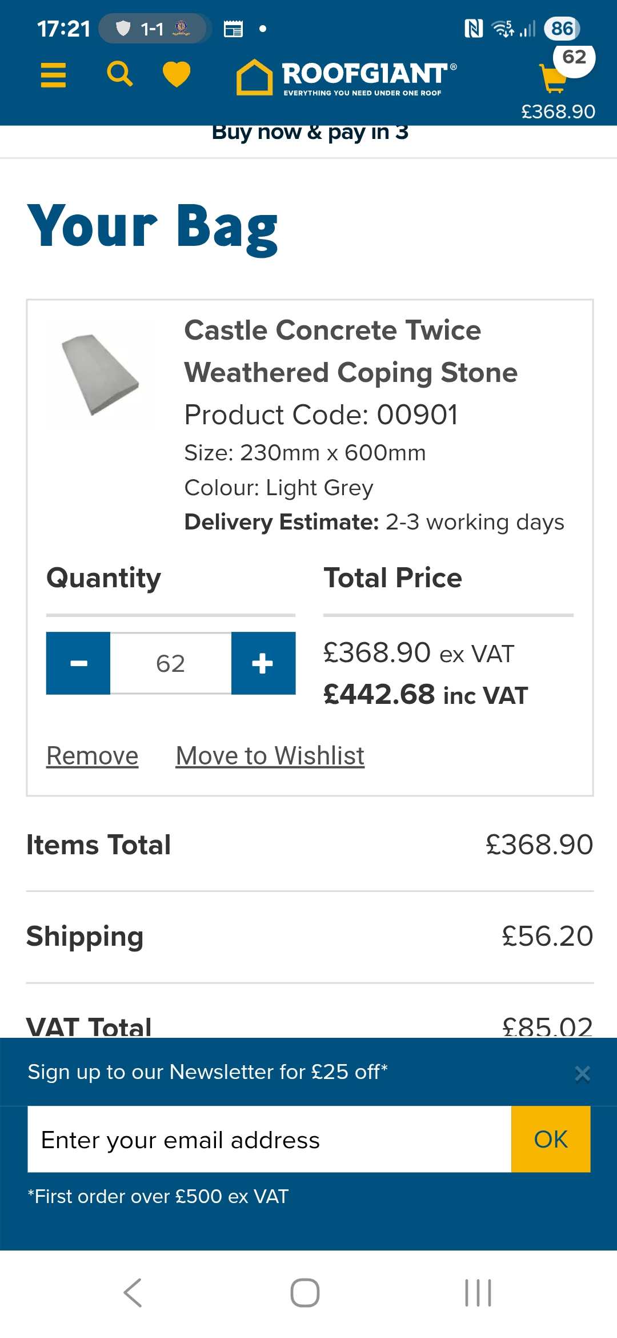The image size is (617, 1338).
Task: Remove the coping stone from bag
Action: [x=93, y=756]
